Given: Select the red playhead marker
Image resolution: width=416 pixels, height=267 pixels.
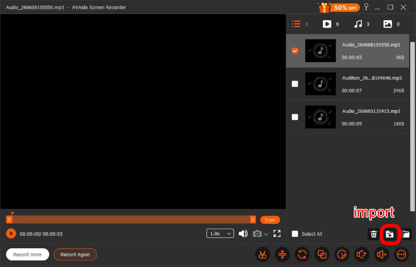Looking at the screenshot, I should click(x=12, y=213).
